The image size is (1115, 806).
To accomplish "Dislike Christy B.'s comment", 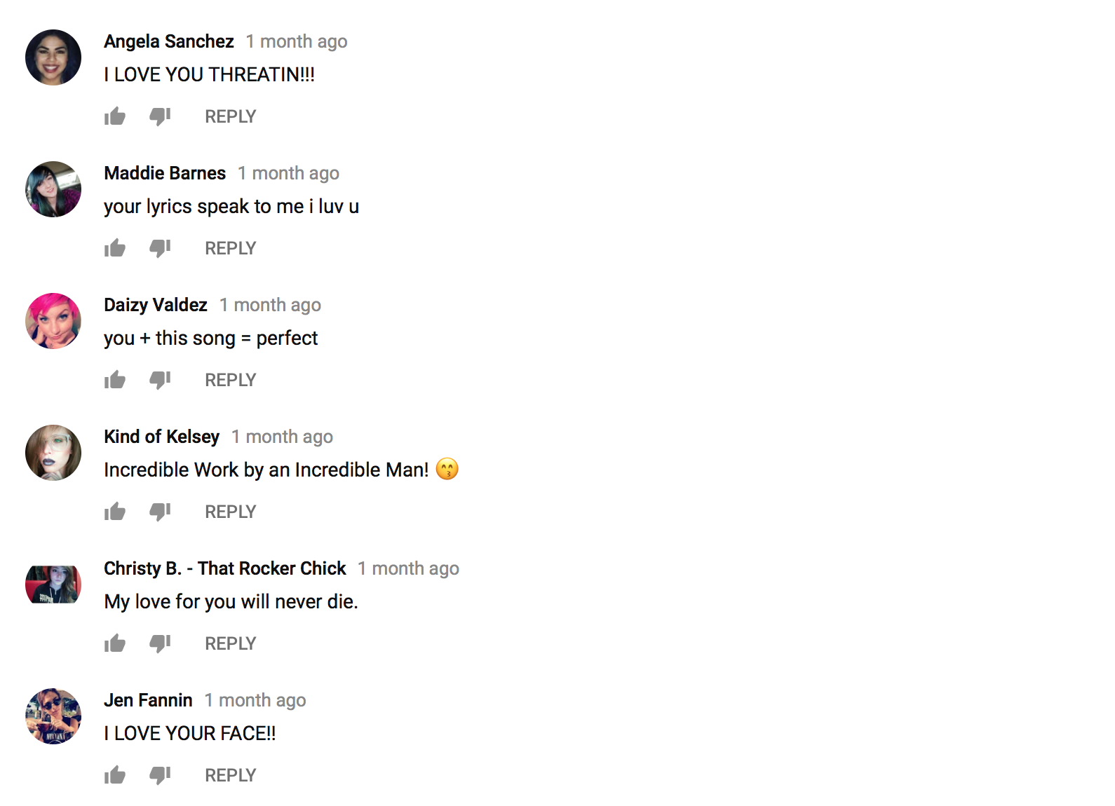I will (x=160, y=643).
